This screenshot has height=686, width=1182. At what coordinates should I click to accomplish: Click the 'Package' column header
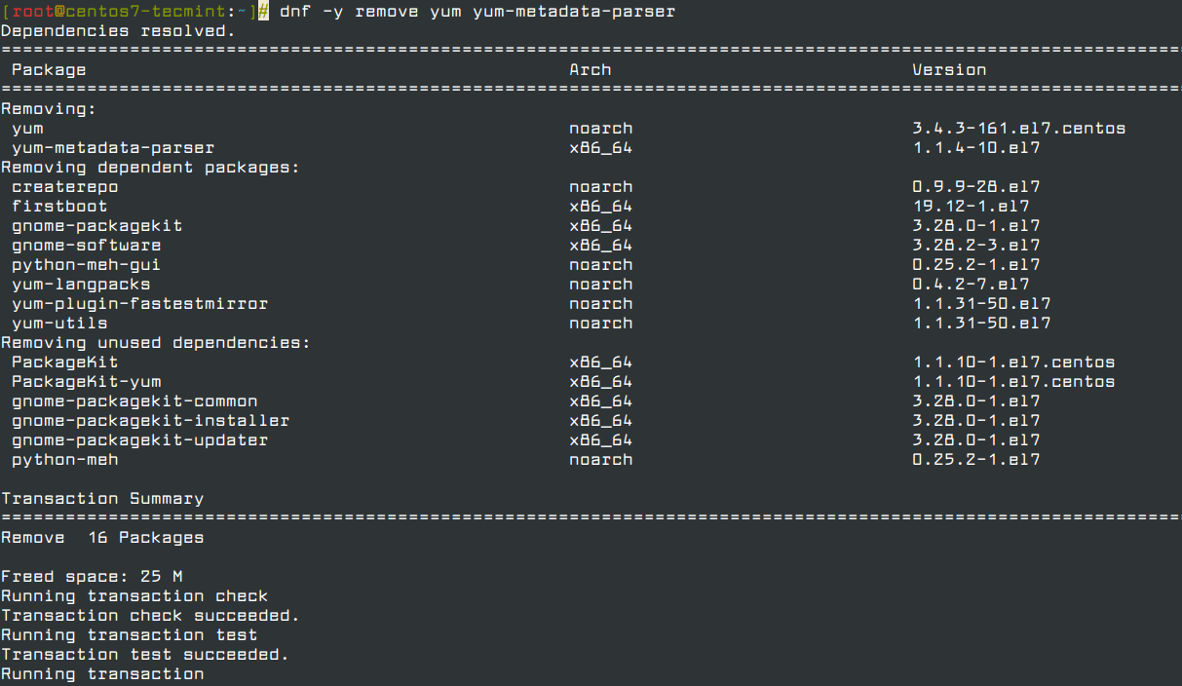tap(49, 70)
